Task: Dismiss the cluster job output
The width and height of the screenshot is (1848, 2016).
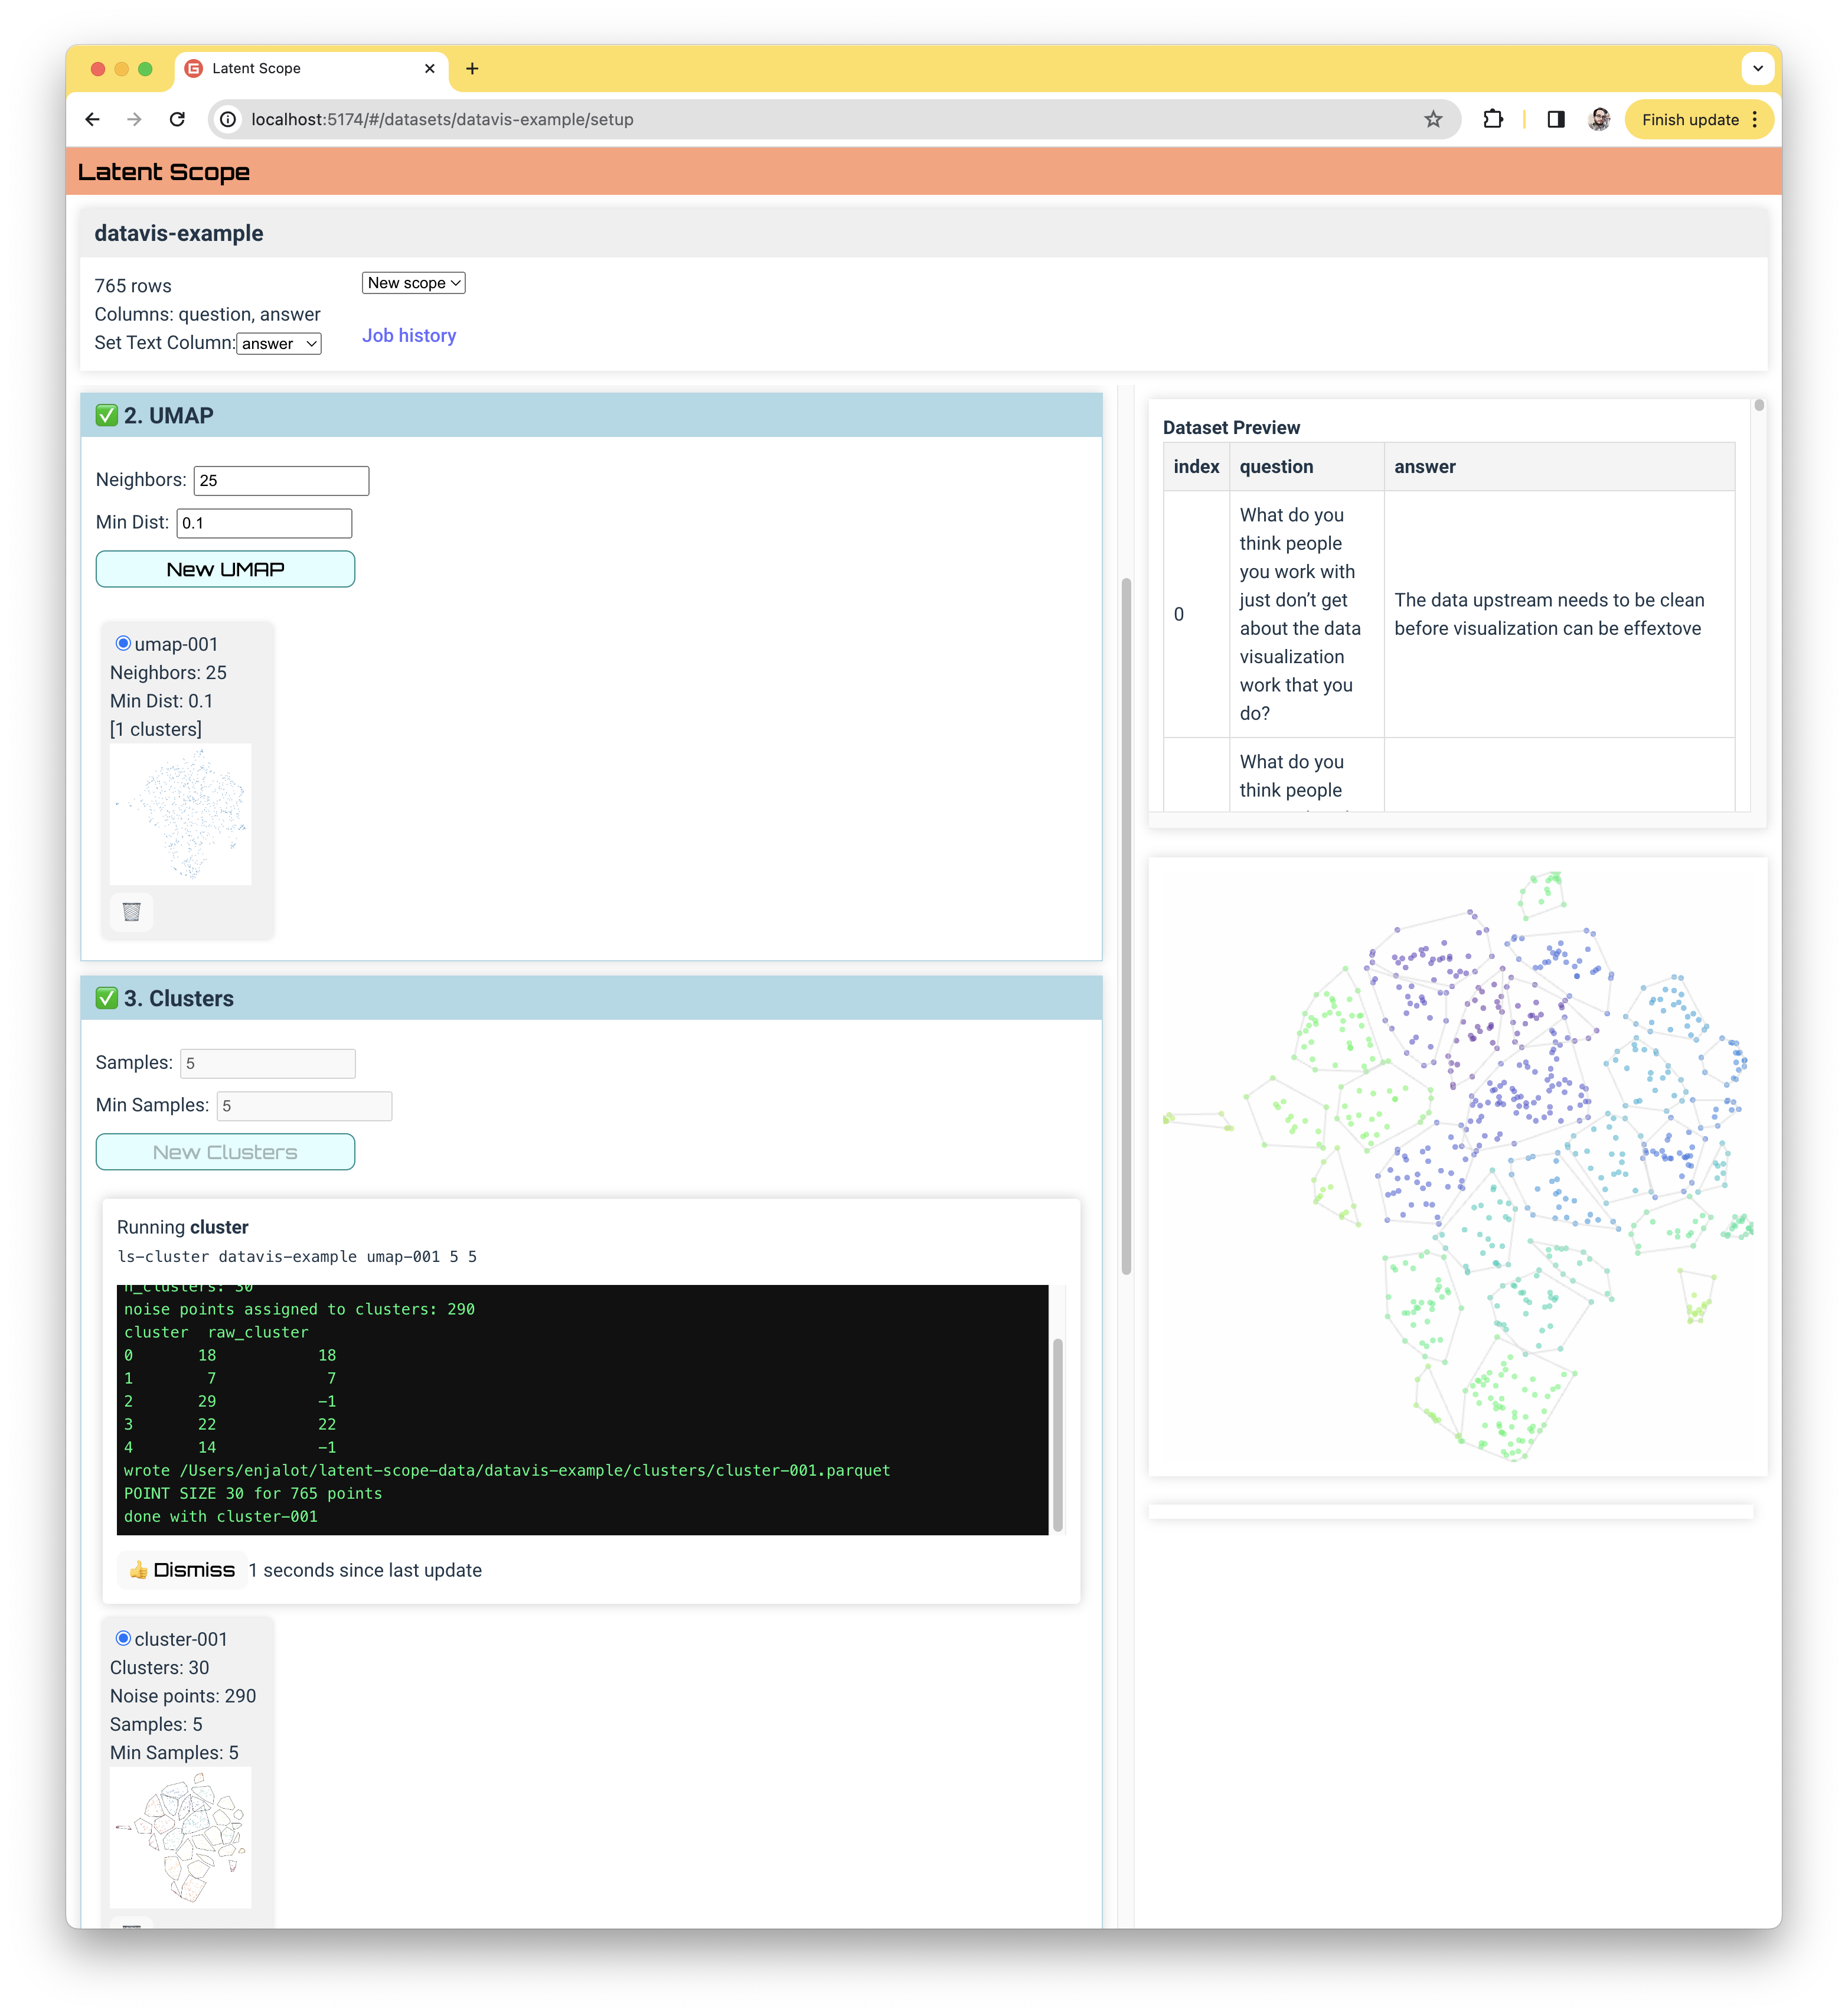Action: click(183, 1569)
